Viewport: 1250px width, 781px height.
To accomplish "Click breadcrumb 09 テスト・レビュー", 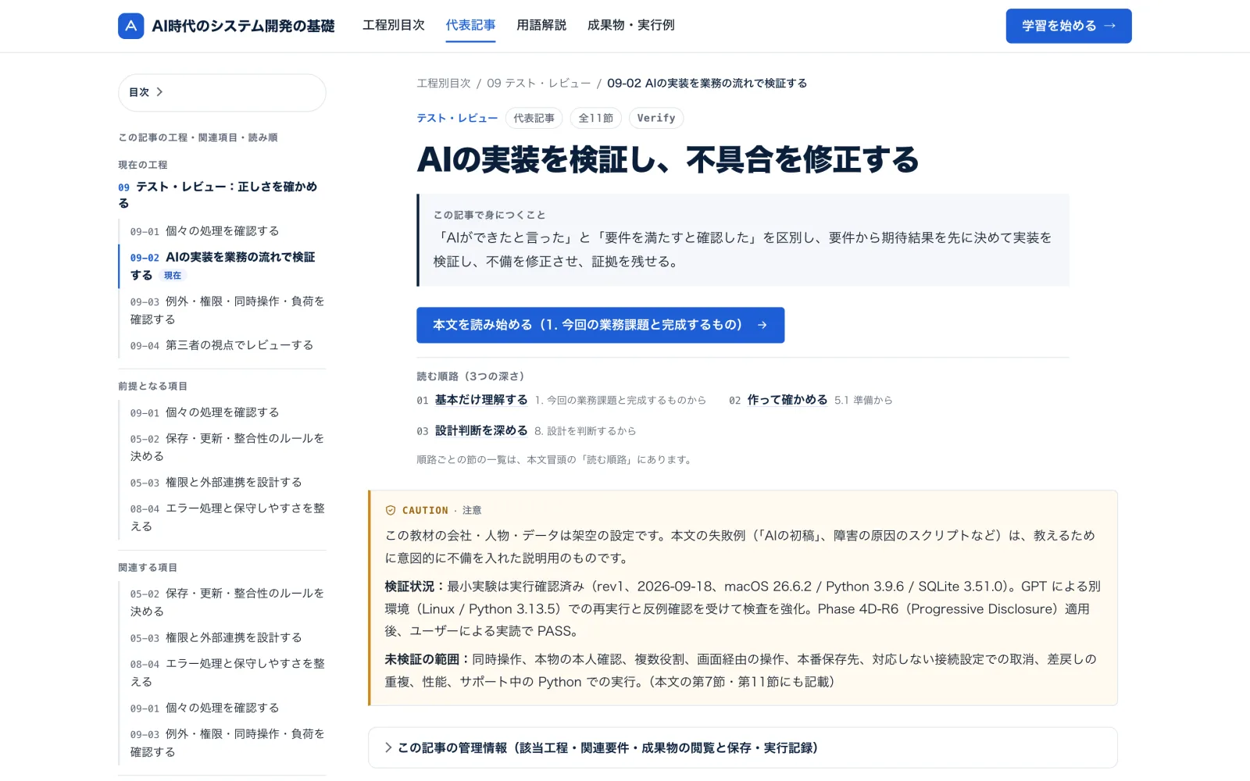I will 539,83.
